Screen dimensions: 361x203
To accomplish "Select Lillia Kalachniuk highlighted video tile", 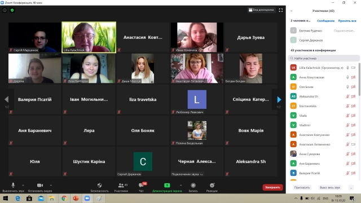I will (x=89, y=37).
